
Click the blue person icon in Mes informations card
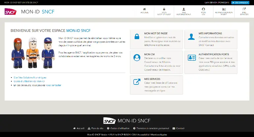pos(191,37)
